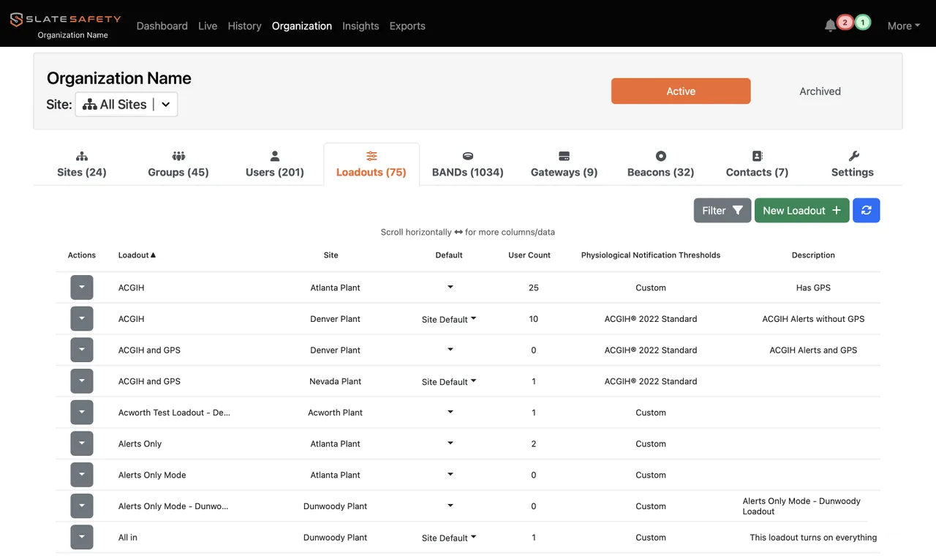Switch to the Contacts (7) tab
Screen dimensions: 936x556
(x=757, y=165)
